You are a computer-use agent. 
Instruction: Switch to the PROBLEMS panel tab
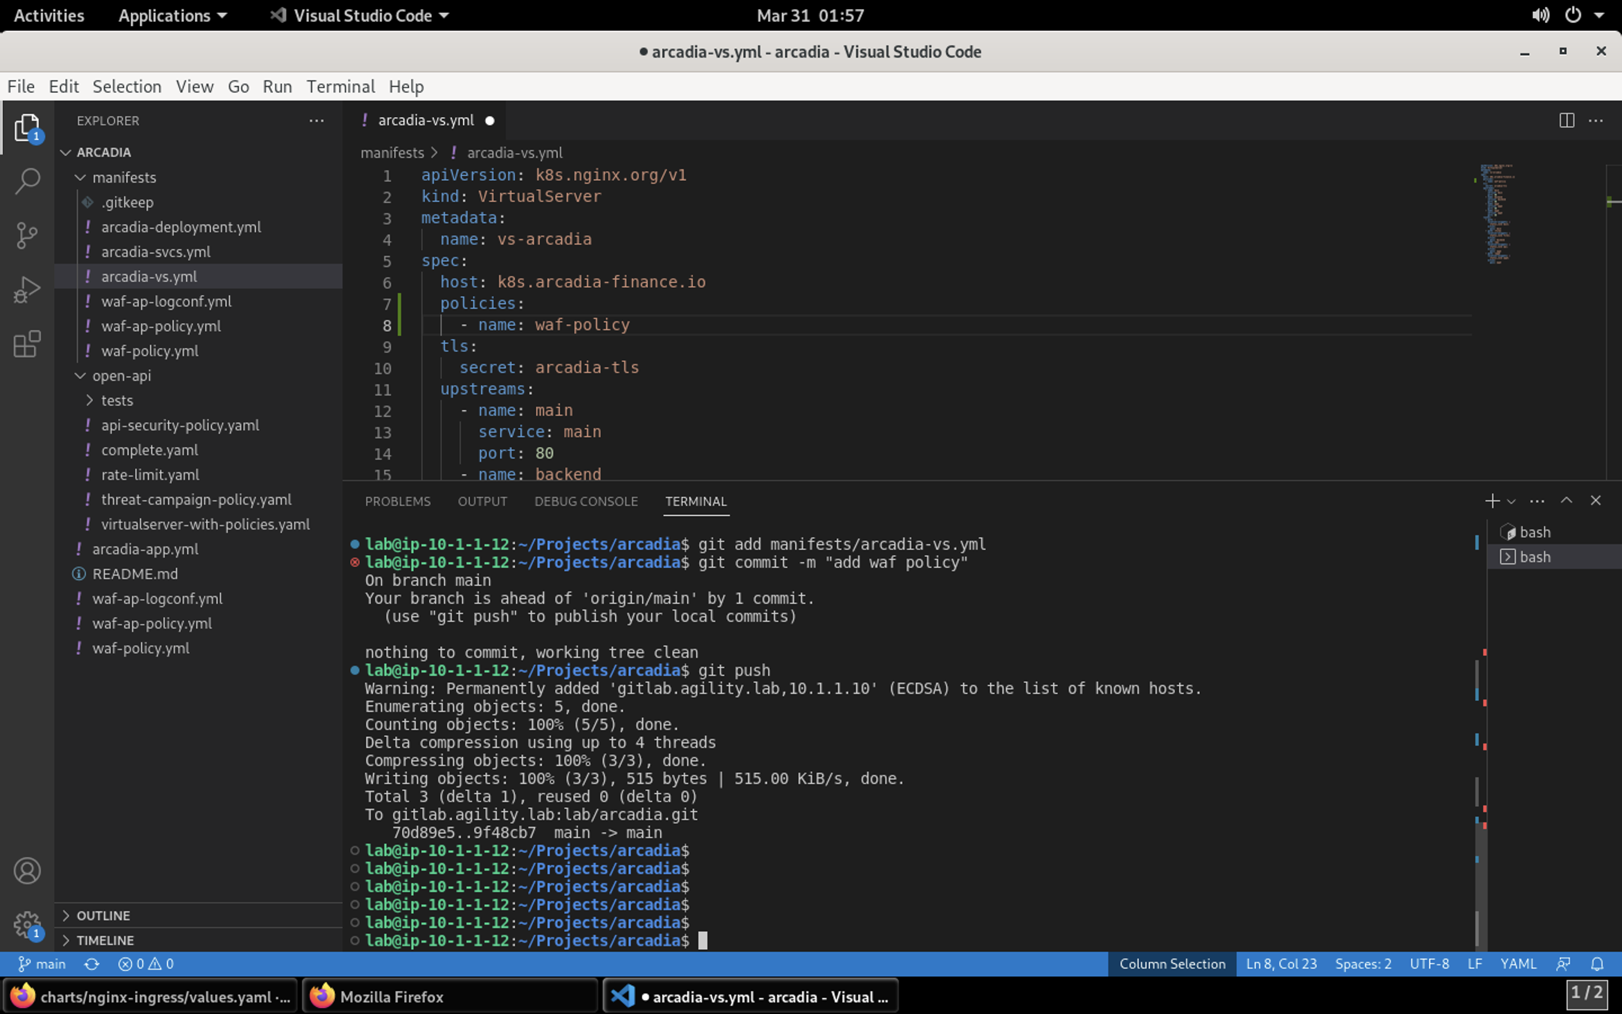(398, 501)
